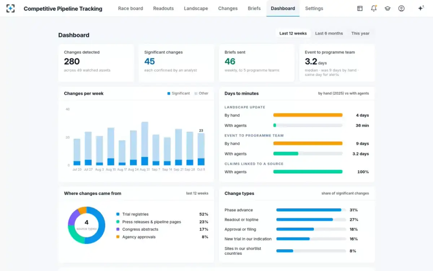Select the This year range
433x271 pixels.
tap(360, 33)
